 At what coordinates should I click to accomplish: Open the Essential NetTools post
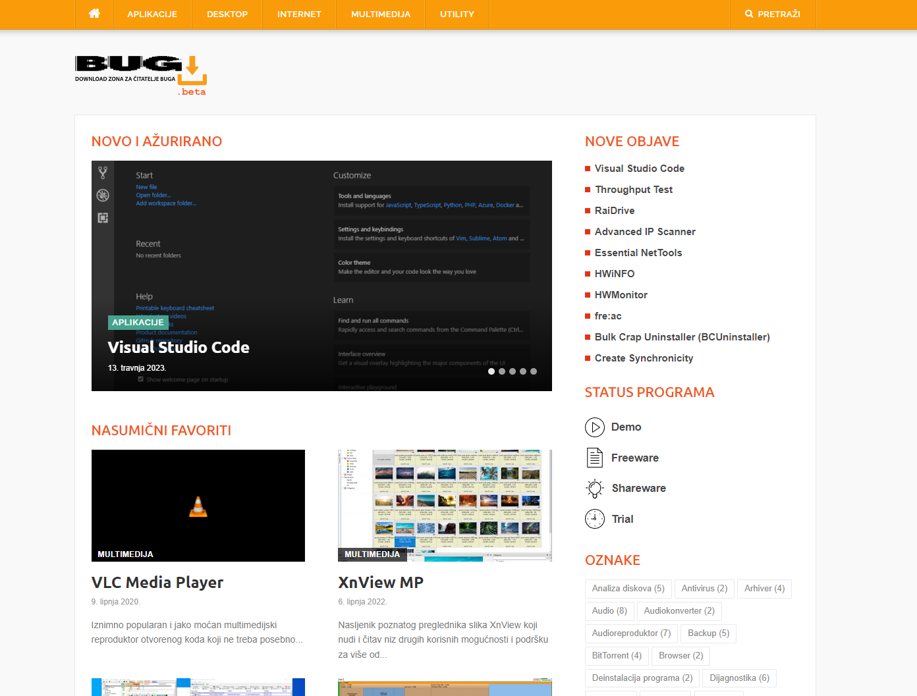click(638, 253)
